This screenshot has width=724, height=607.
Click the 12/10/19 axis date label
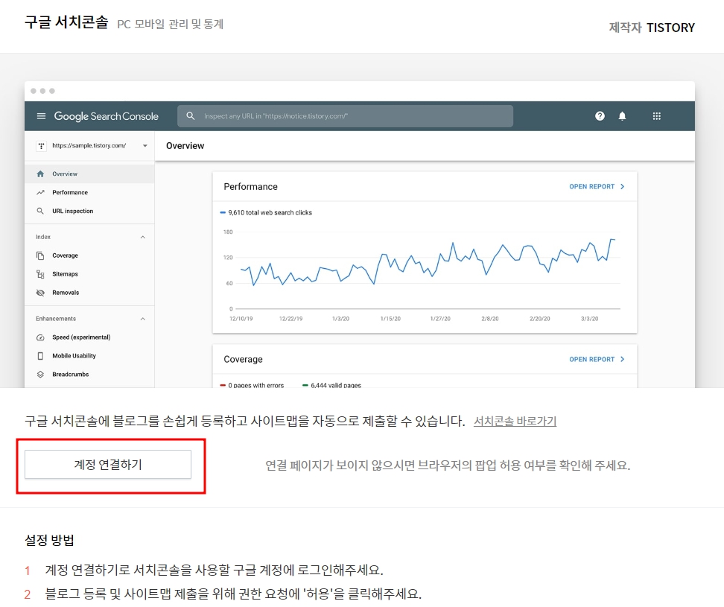pos(241,319)
